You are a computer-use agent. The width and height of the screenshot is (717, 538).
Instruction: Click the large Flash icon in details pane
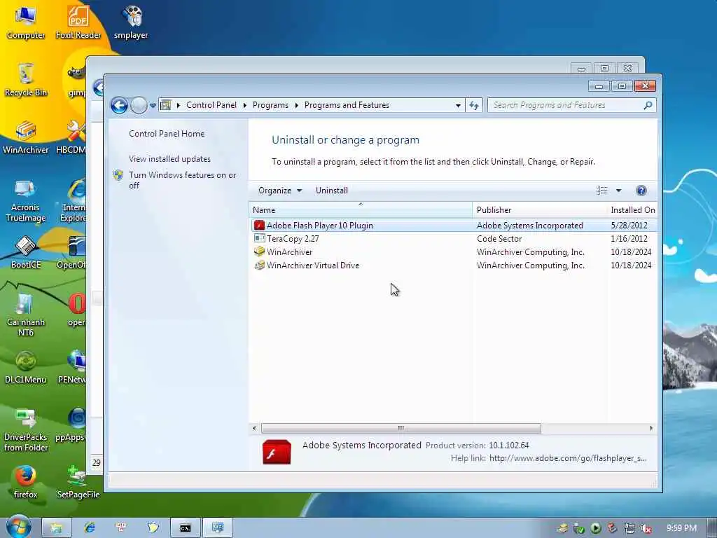click(277, 452)
